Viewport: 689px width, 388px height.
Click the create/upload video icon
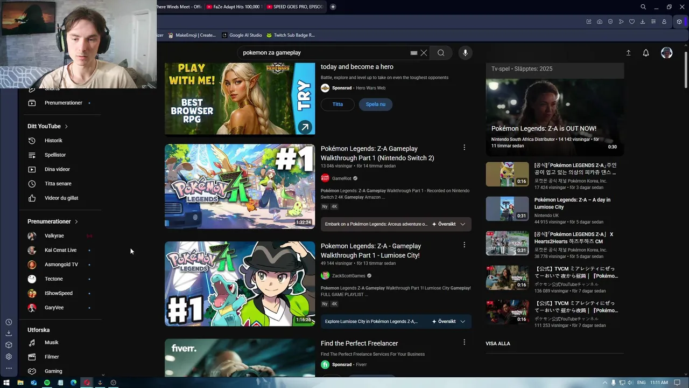click(x=628, y=53)
